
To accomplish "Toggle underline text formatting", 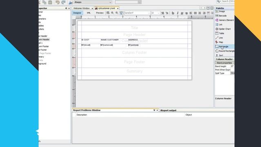I will tap(182, 13).
